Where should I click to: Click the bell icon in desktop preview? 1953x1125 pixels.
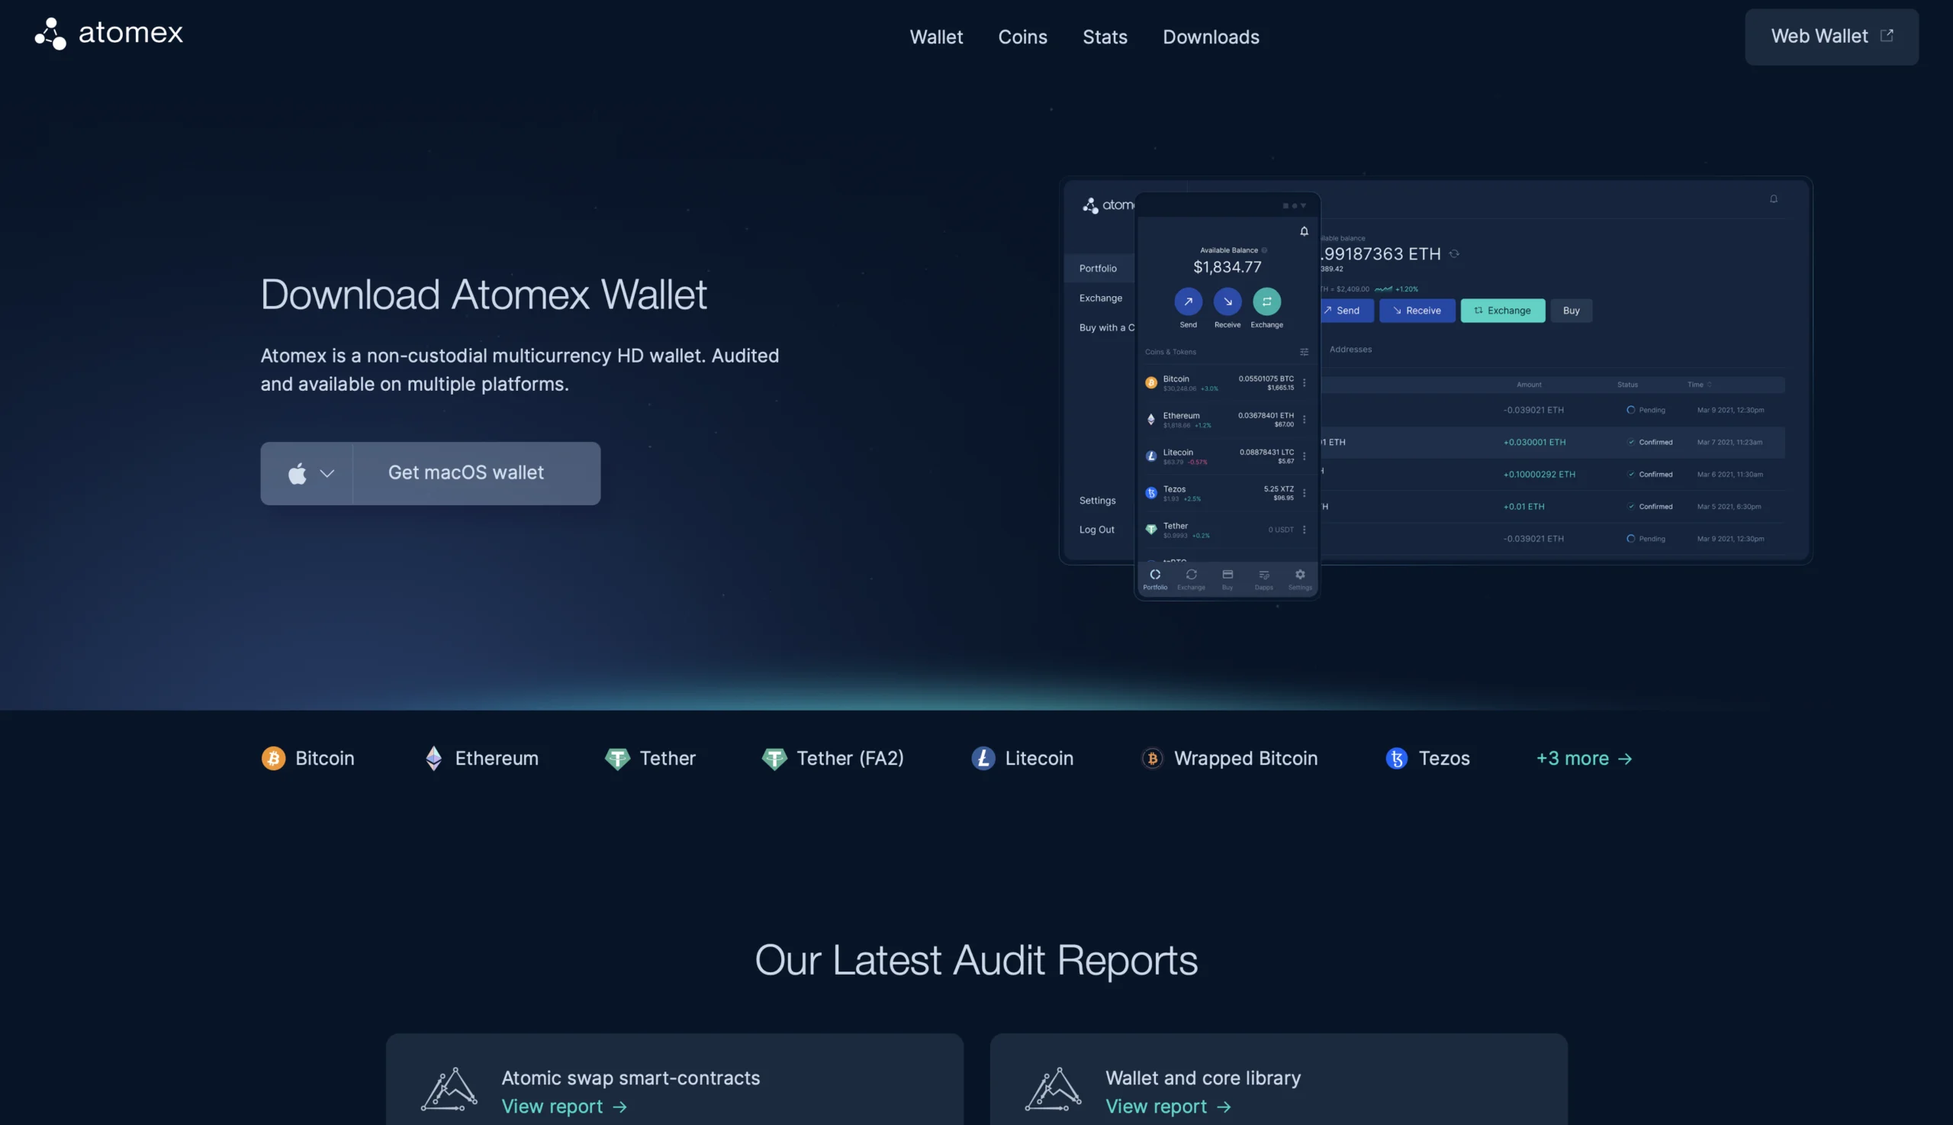(1773, 199)
